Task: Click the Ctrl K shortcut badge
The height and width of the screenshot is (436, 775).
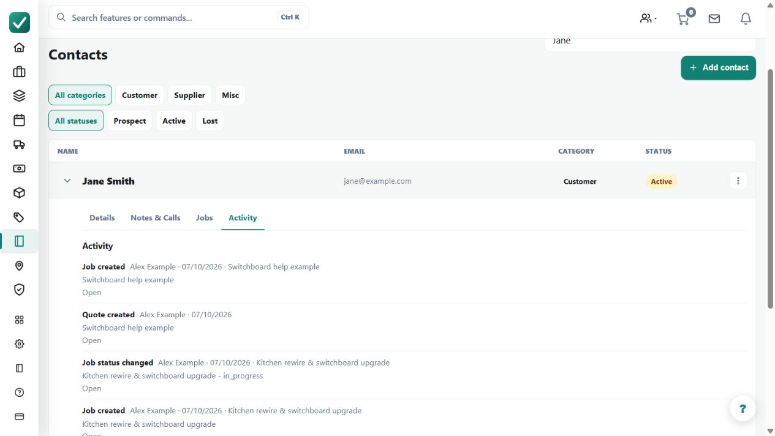Action: (x=290, y=17)
